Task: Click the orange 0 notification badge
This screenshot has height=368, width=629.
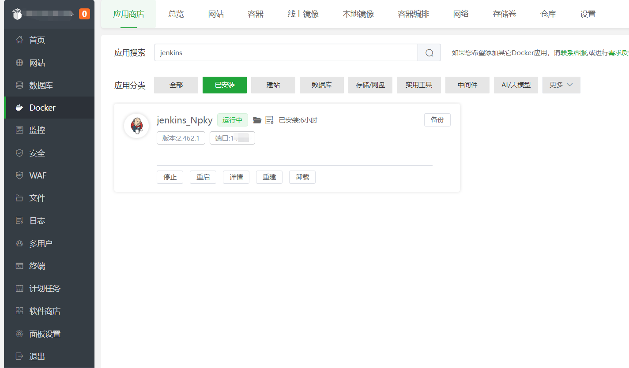Action: pos(84,14)
